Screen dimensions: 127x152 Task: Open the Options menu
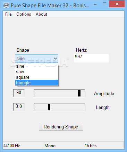24,14
